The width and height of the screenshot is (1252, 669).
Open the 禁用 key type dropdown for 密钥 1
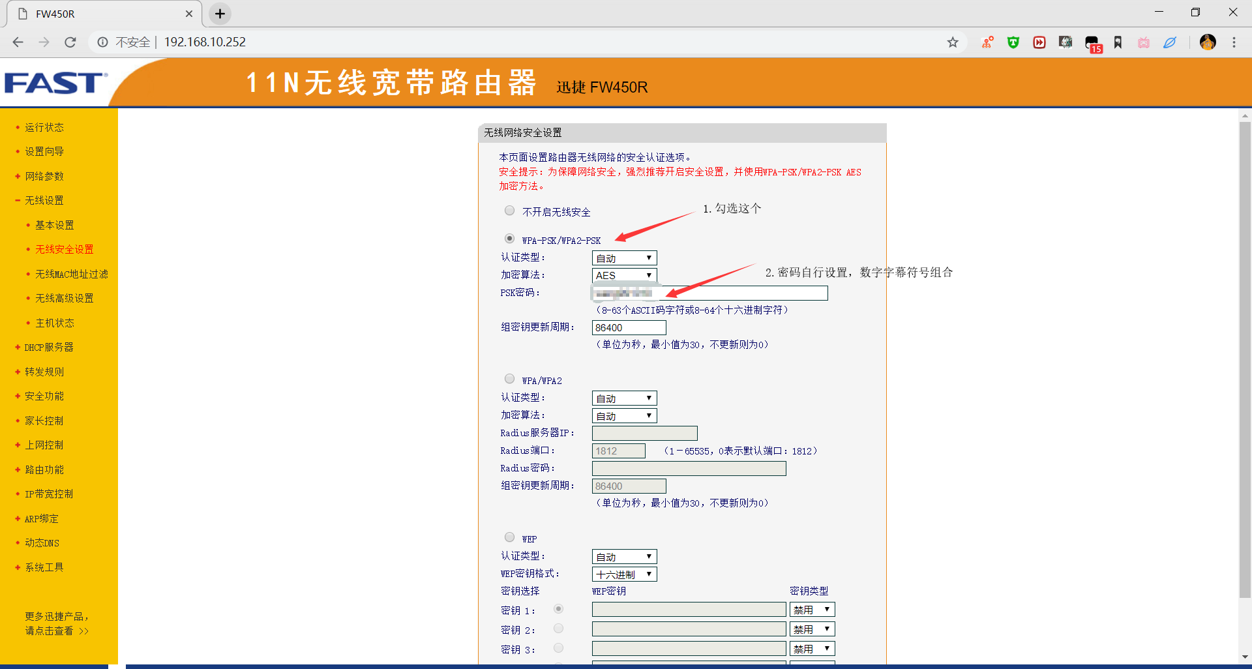coord(812,609)
